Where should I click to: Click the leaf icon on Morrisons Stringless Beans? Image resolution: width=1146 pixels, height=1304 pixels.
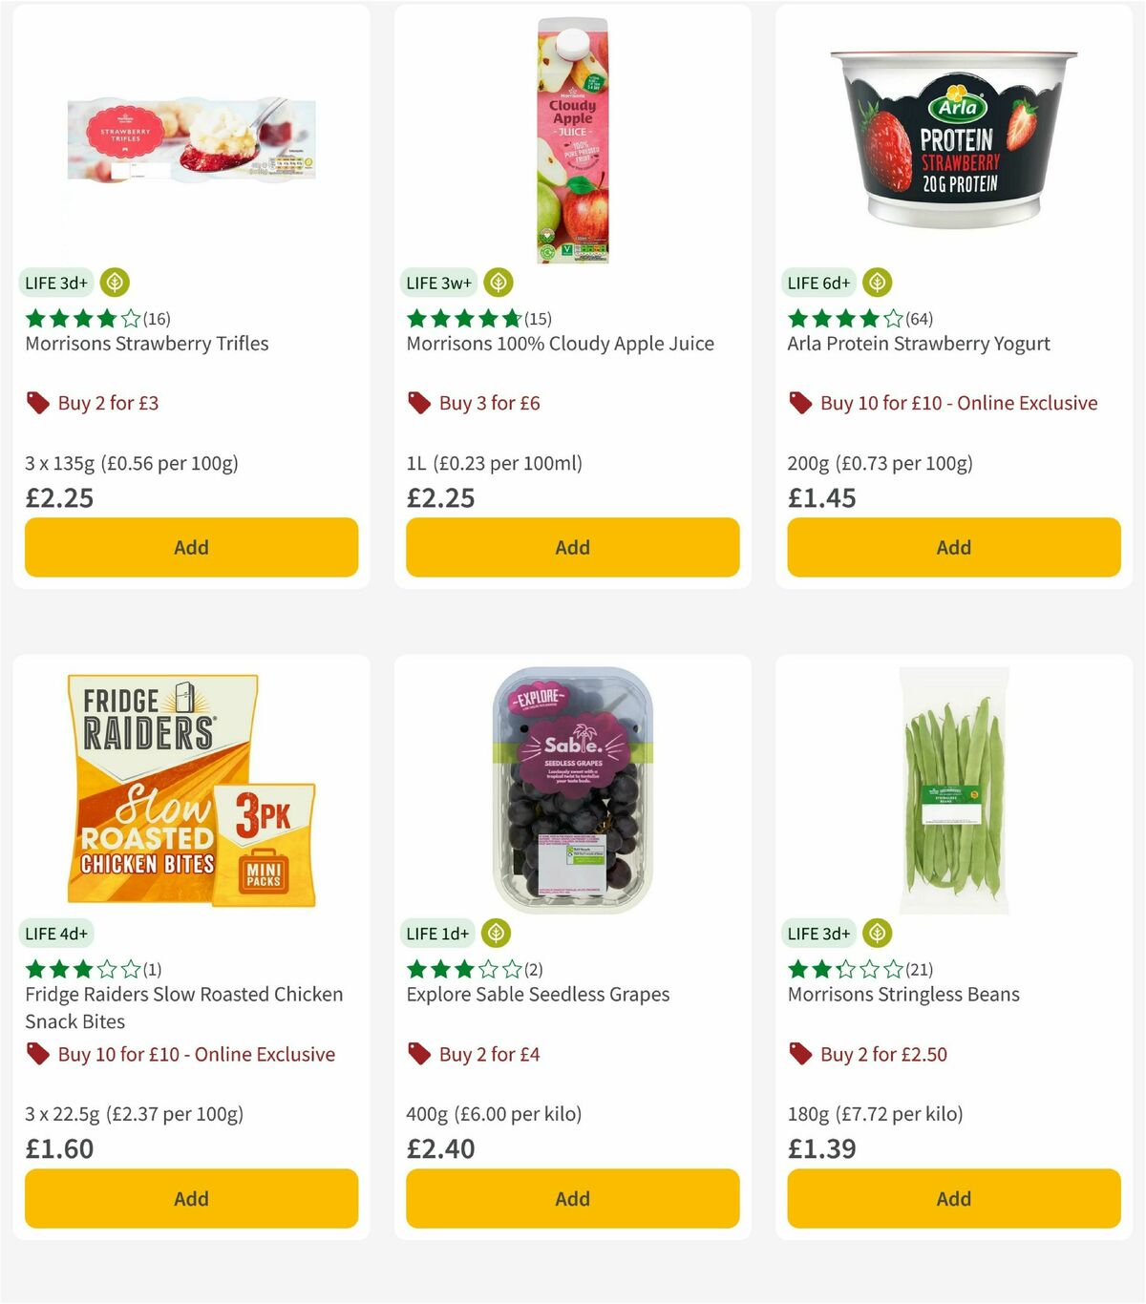point(876,934)
